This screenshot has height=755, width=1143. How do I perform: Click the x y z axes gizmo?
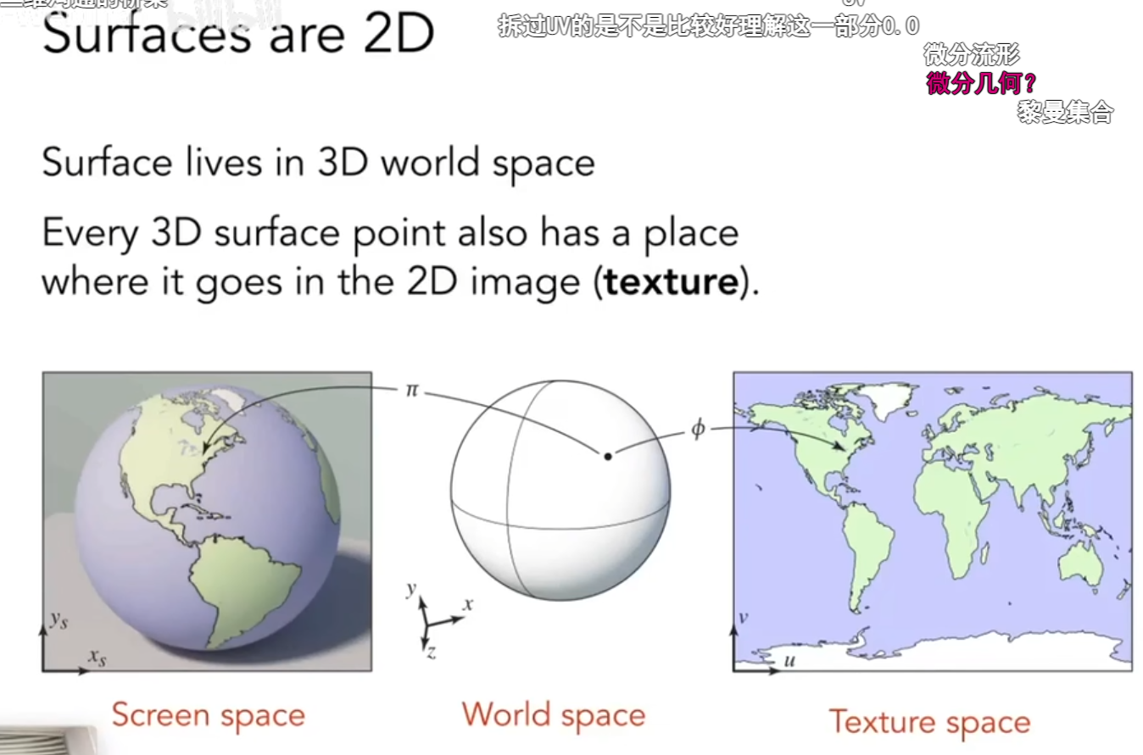click(438, 621)
